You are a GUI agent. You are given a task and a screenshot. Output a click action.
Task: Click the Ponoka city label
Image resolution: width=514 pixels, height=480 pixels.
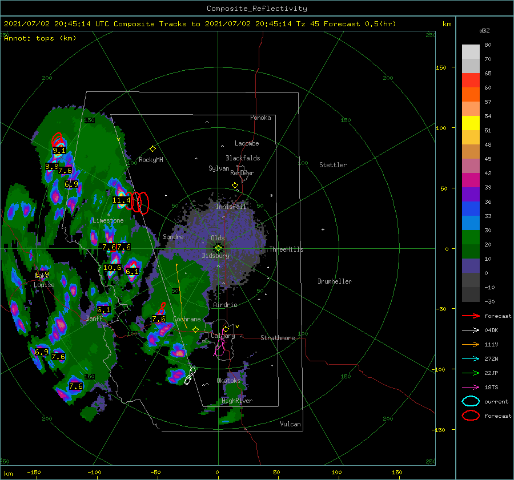(x=260, y=118)
